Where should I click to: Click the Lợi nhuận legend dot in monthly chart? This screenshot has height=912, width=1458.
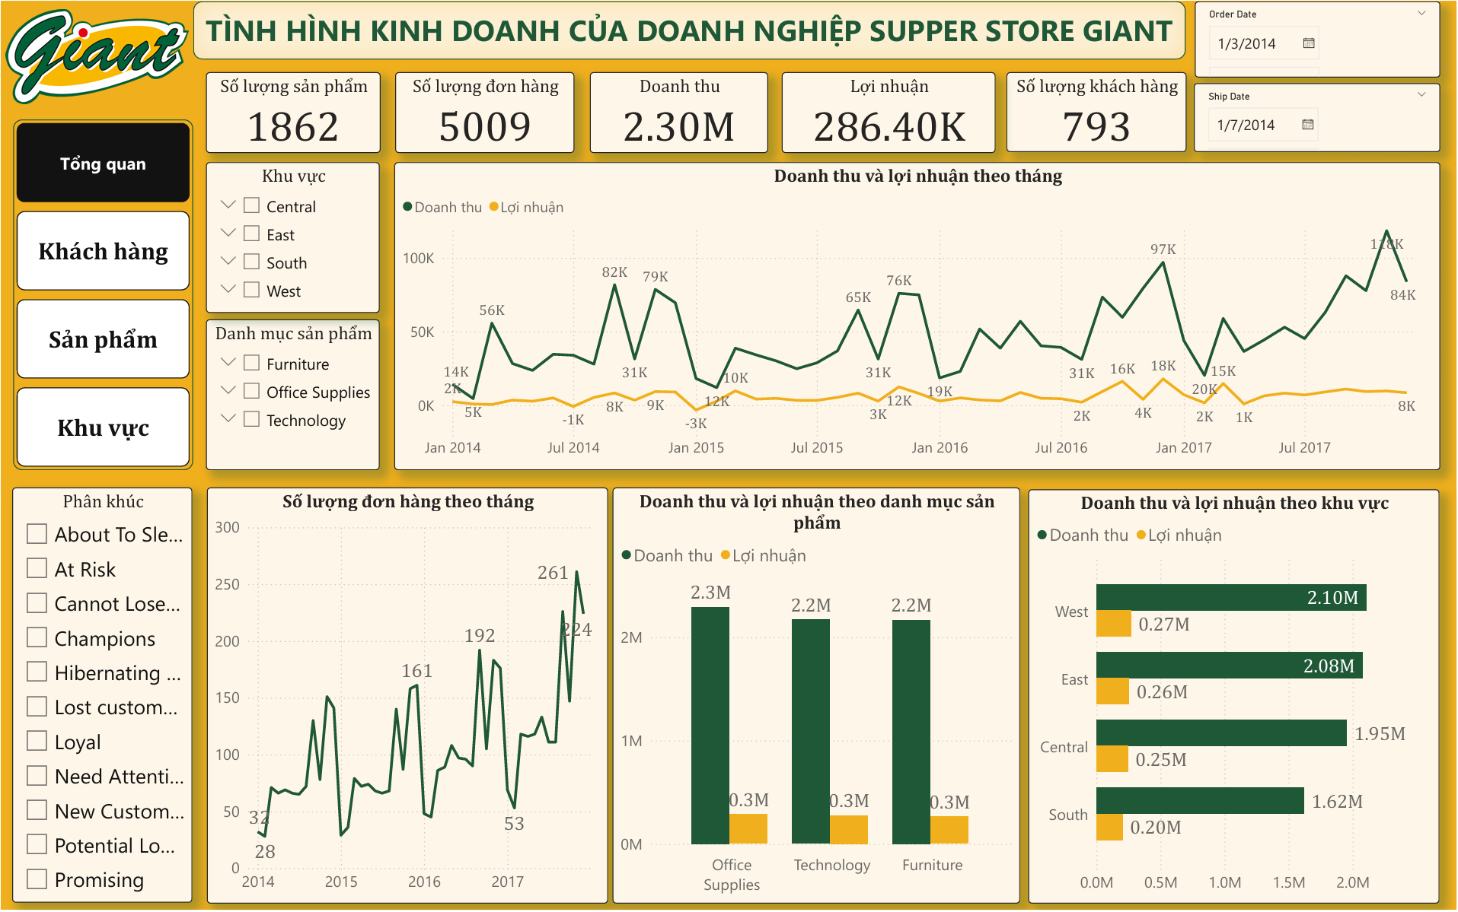click(494, 207)
